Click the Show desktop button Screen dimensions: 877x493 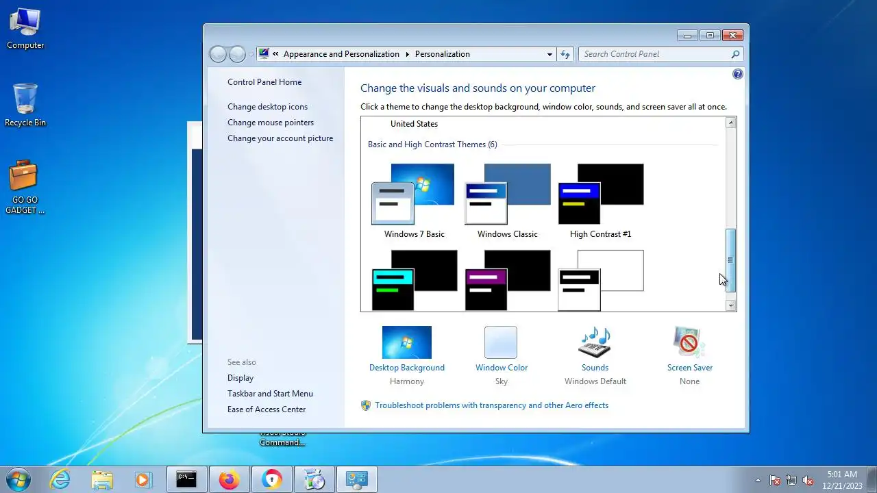pos(872,479)
